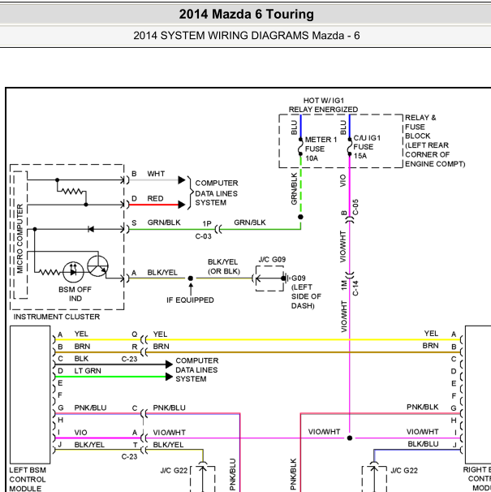Select the "RELAY & FUSE BLOCK" description text
Viewport: 491px width, 492px height.
coord(435,140)
